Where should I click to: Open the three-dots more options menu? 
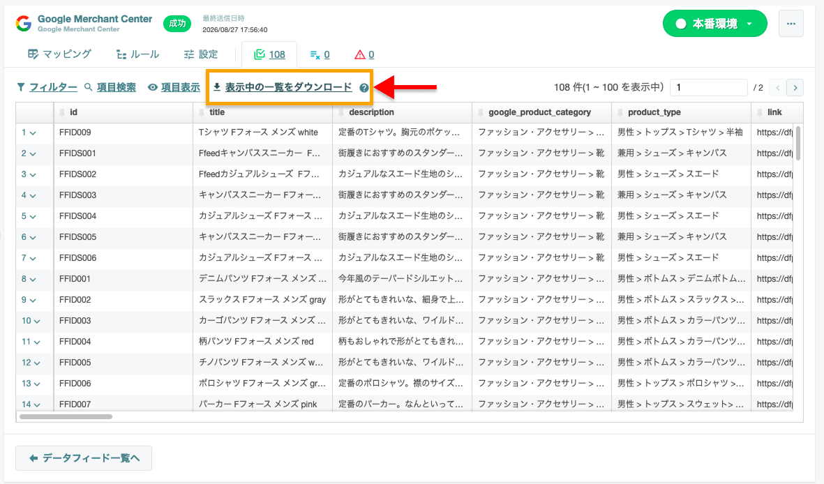(791, 24)
